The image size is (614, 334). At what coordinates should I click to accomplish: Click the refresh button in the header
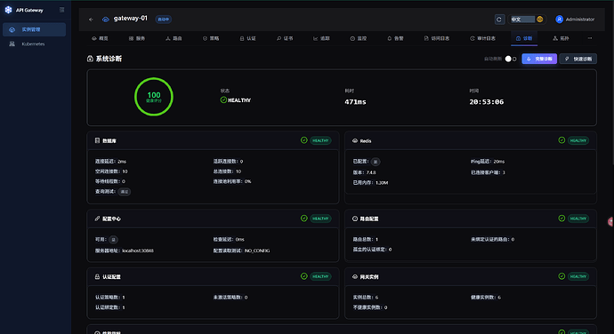point(499,20)
